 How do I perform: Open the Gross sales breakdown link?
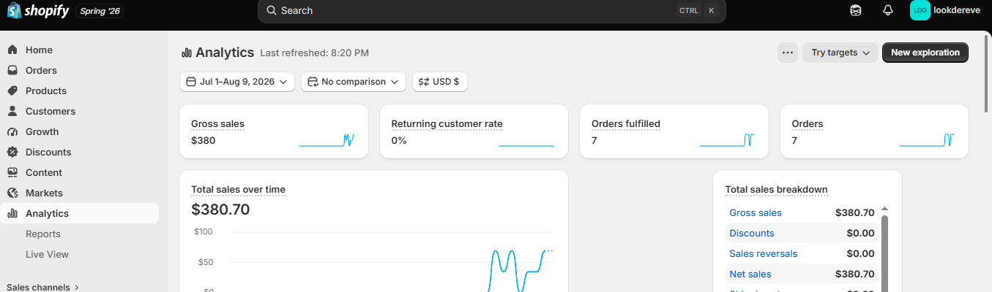(756, 213)
